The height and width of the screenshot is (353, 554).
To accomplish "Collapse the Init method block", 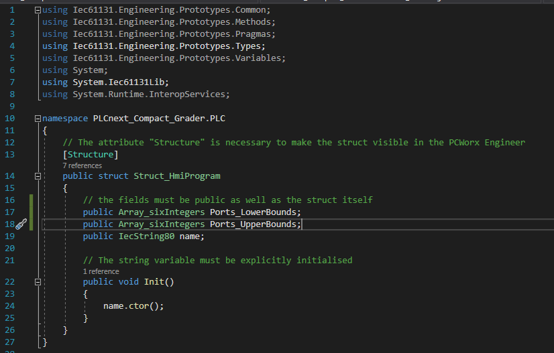I will point(38,282).
